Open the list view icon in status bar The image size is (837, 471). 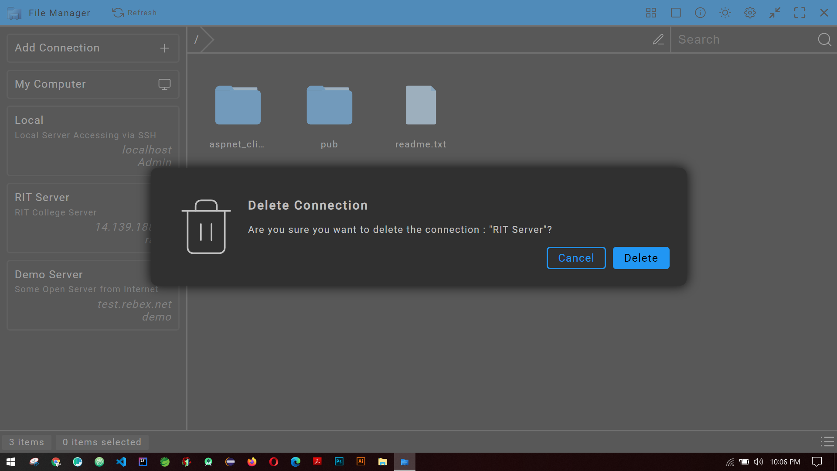tap(827, 442)
